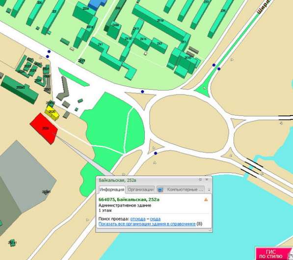Expand the popup tabs overflow dropdown arrow
The height and width of the screenshot is (260, 293).
tap(209, 190)
